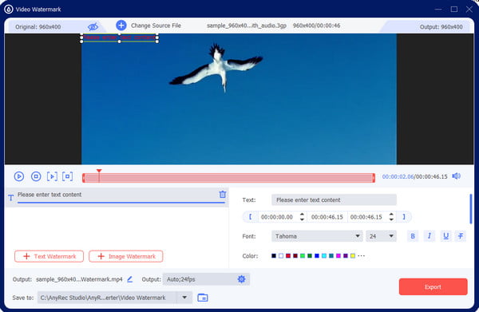Play the video preview
The image size is (479, 312).
pos(19,176)
